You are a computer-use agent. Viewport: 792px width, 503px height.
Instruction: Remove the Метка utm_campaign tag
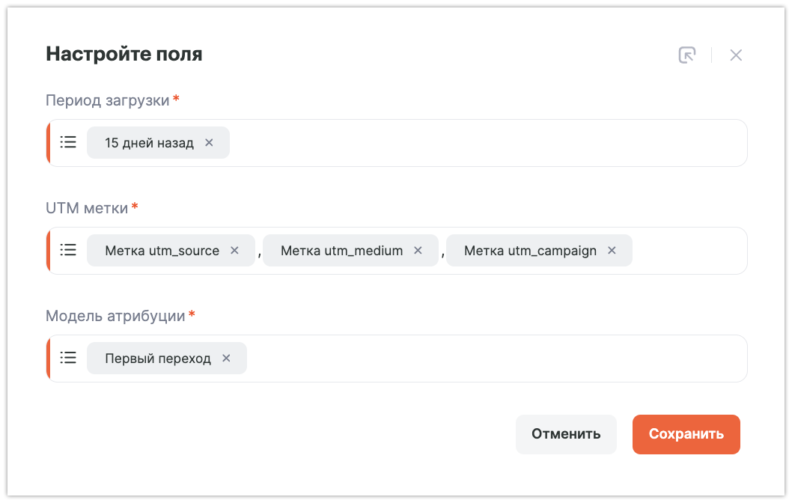click(612, 251)
